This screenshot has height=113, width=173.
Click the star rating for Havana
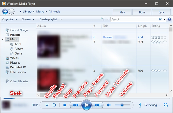coord(159,37)
